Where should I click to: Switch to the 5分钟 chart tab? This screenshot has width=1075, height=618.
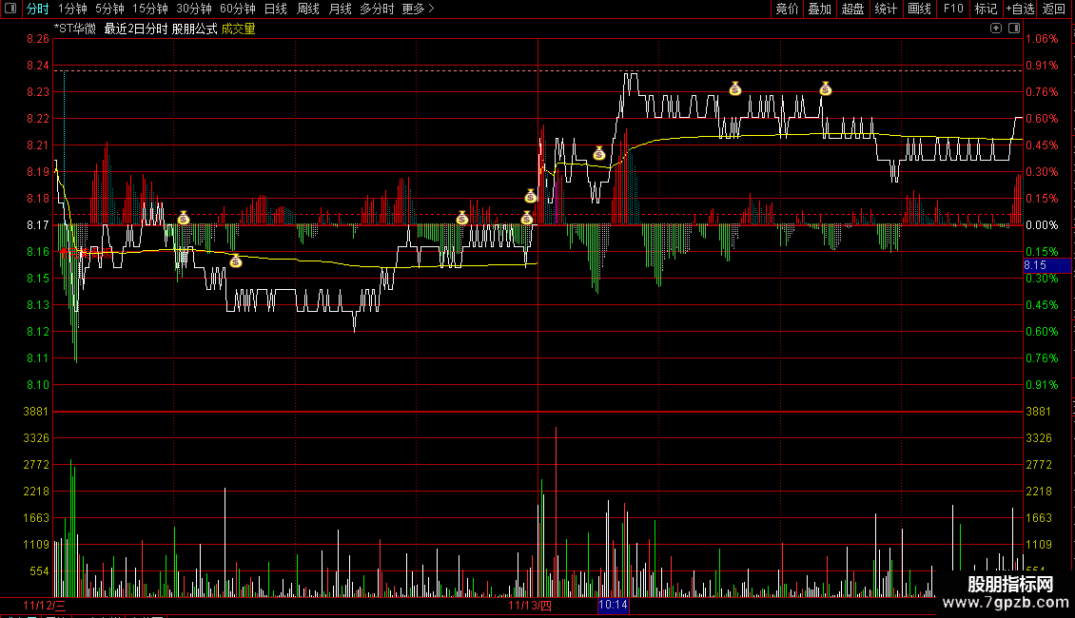tap(109, 9)
